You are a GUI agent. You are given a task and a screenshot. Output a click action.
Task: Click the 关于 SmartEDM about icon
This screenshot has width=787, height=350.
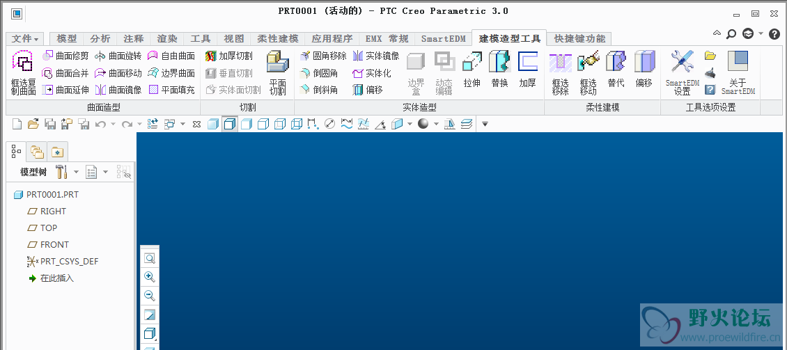point(738,73)
